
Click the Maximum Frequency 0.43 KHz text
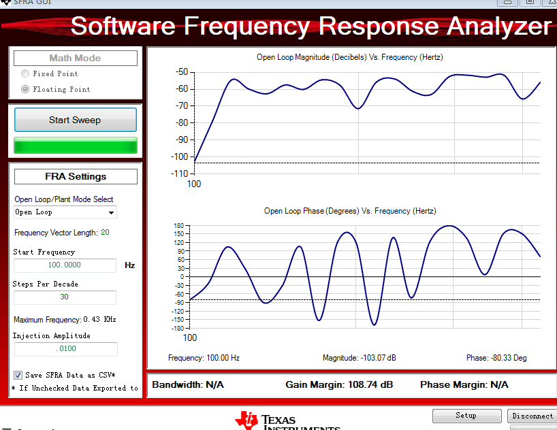(x=65, y=320)
